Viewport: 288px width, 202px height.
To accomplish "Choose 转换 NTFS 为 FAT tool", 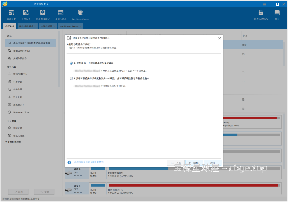I will coord(23,112).
